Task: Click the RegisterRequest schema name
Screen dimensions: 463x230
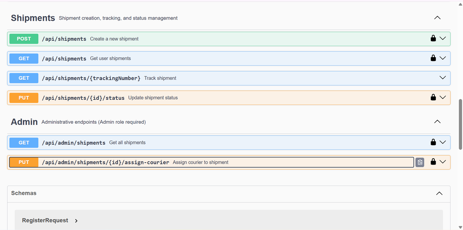Action: pos(45,220)
